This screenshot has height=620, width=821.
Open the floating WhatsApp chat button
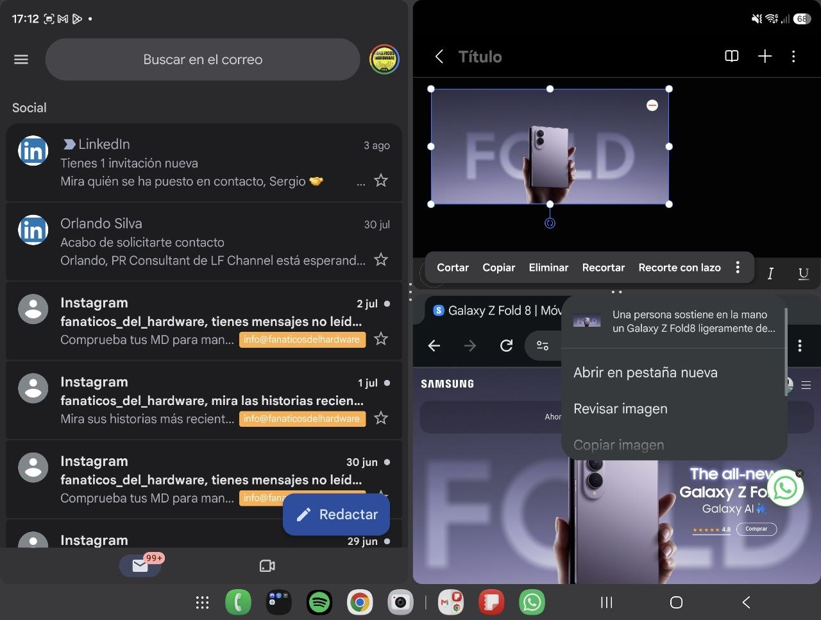point(786,488)
